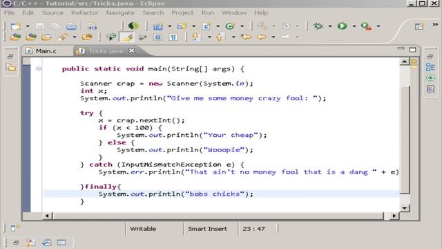Close the Tricks.java tab
Image resolution: width=442 pixels, height=249 pixels.
pyautogui.click(x=132, y=50)
